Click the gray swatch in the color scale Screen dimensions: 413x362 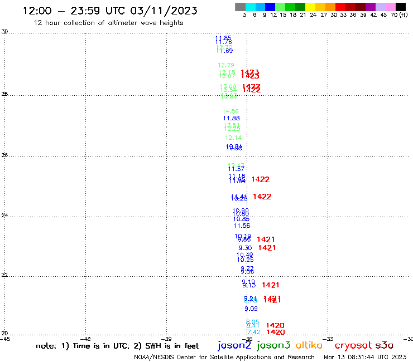point(241,7)
